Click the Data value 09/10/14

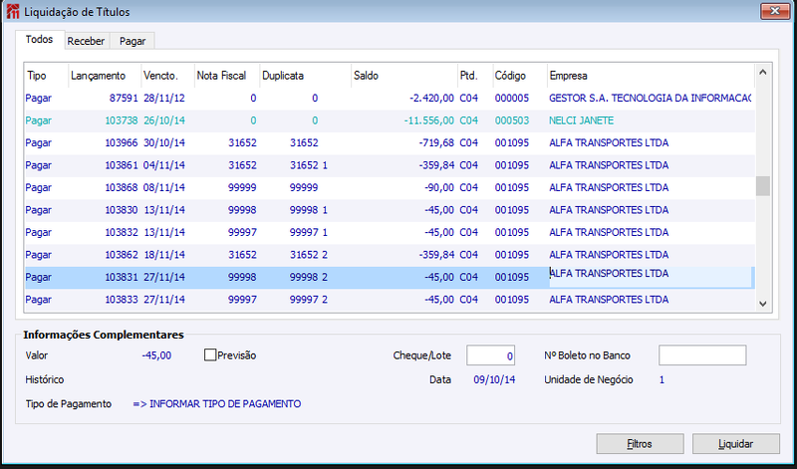click(494, 379)
